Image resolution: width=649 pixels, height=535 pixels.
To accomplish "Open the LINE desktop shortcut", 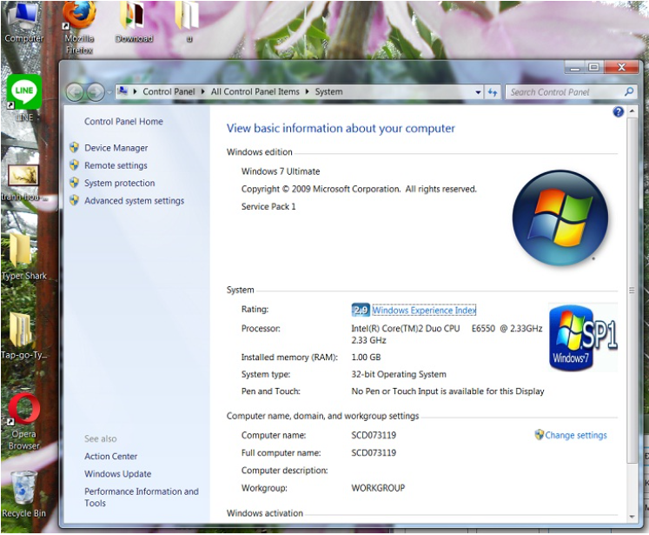I will pyautogui.click(x=23, y=91).
